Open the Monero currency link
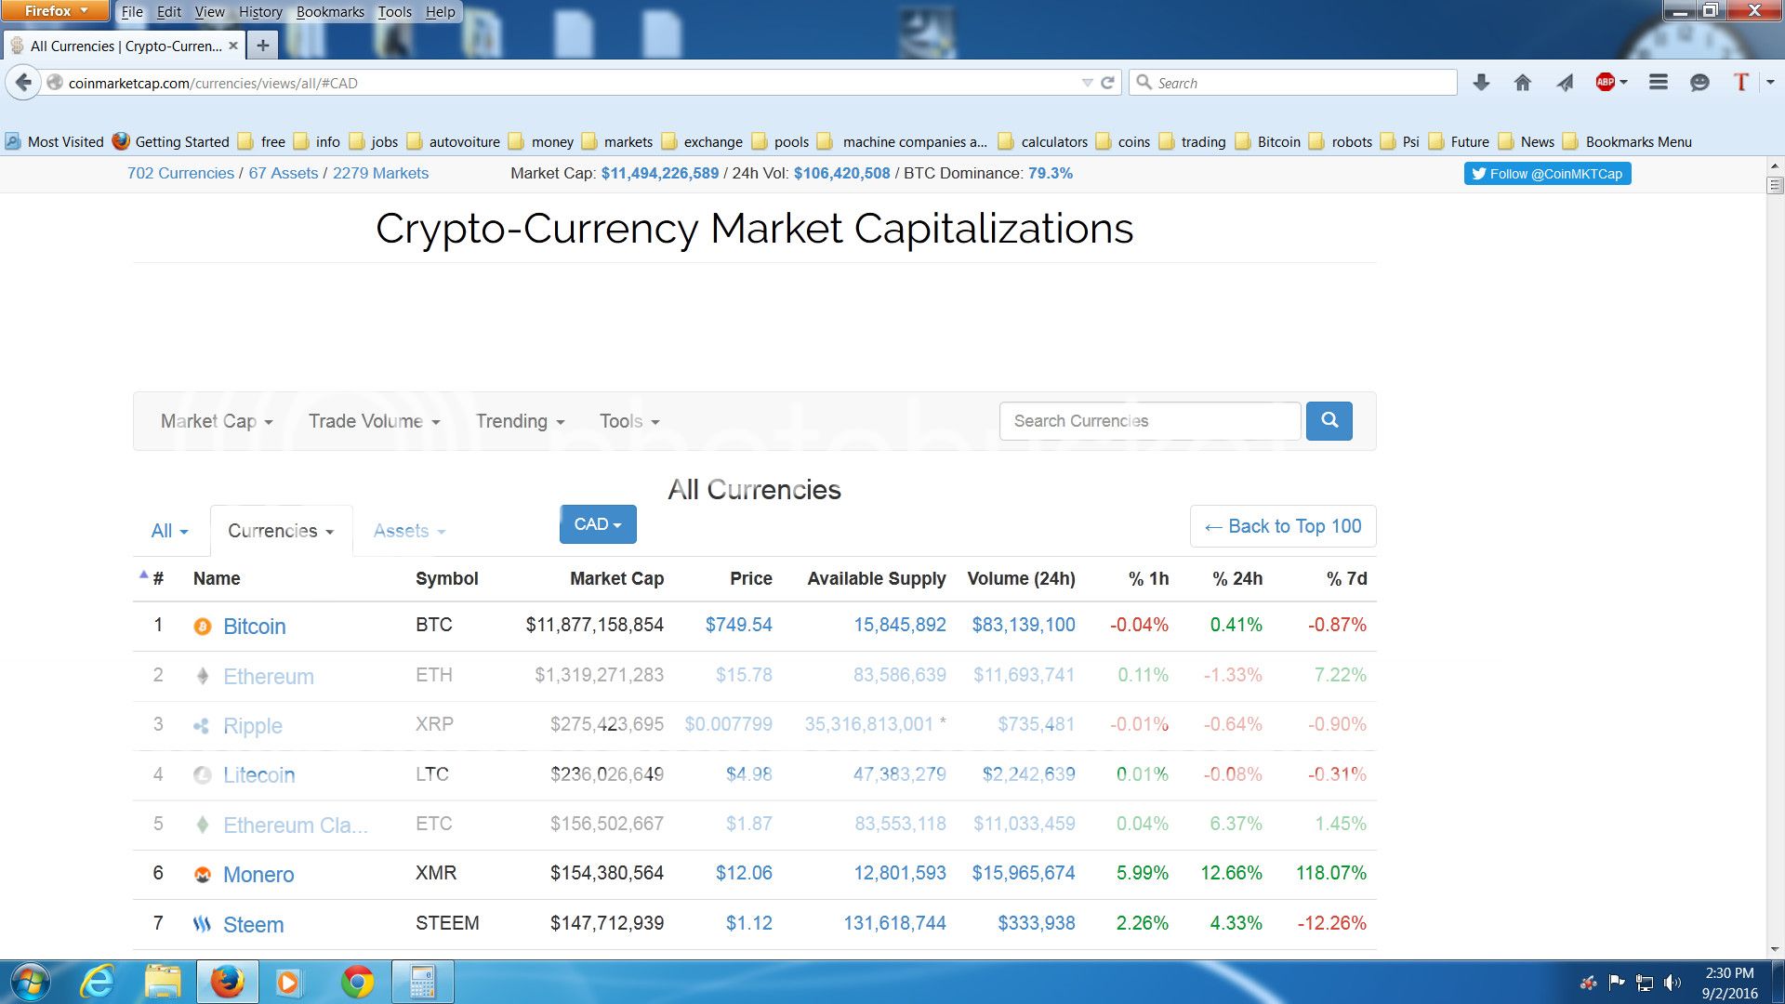1785x1004 pixels. (258, 874)
